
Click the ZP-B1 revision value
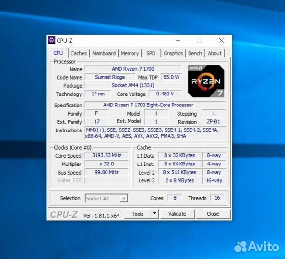[x=214, y=122]
